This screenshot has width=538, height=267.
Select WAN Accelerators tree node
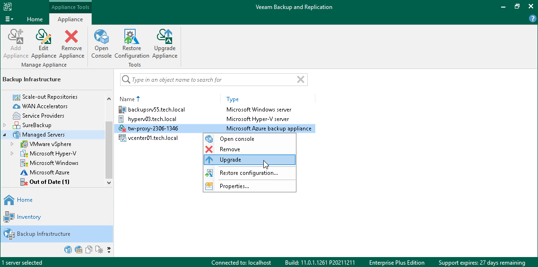pyautogui.click(x=44, y=106)
